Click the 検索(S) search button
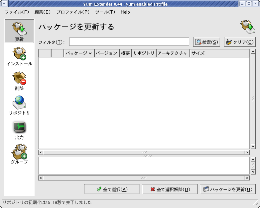The height and width of the screenshot is (208, 260). 206,42
